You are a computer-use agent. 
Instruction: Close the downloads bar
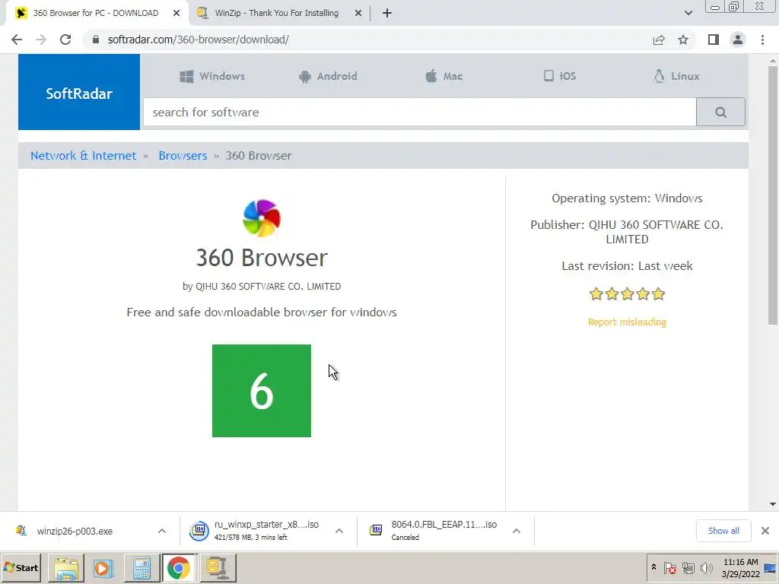(x=765, y=531)
